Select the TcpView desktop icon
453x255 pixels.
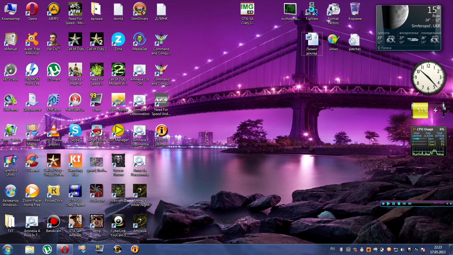point(312,12)
